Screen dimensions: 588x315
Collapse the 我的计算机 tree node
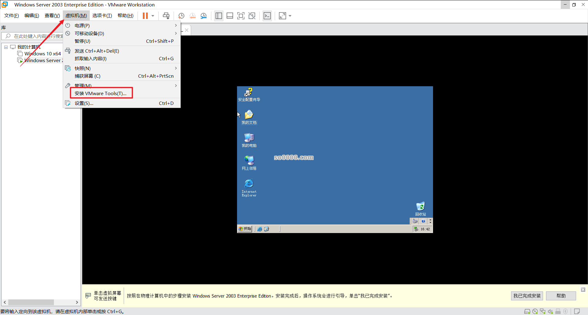(x=6, y=47)
